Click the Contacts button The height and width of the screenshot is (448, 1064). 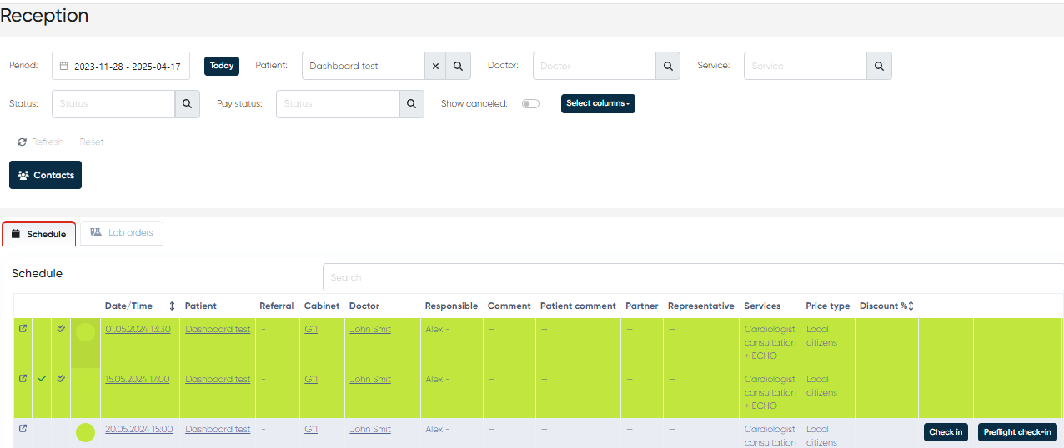(x=46, y=175)
